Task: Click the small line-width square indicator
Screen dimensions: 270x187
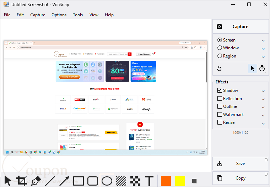Action: pos(194,181)
